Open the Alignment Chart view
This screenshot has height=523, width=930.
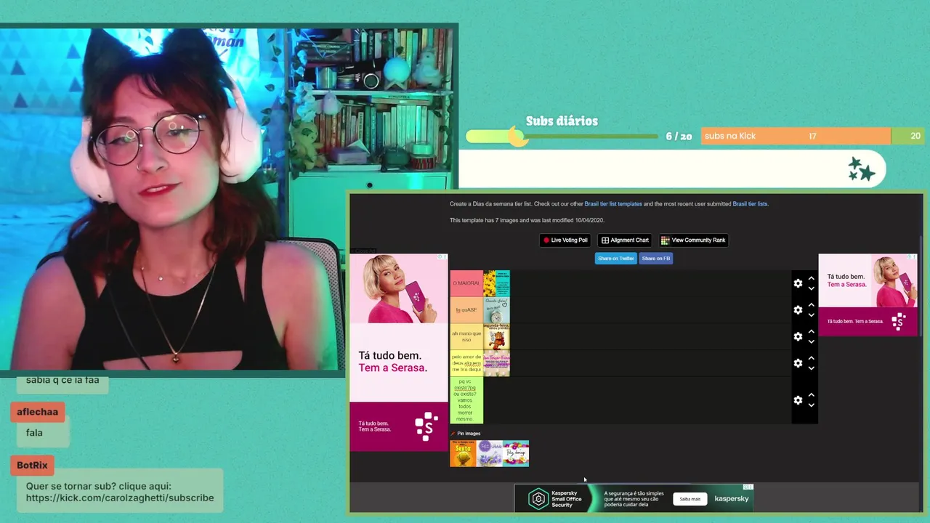[x=625, y=240]
